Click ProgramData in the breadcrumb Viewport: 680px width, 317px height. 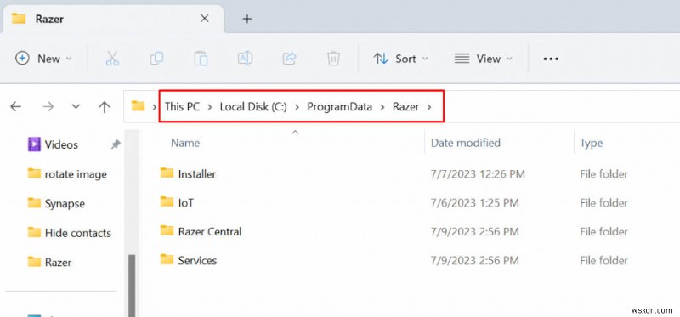[339, 107]
